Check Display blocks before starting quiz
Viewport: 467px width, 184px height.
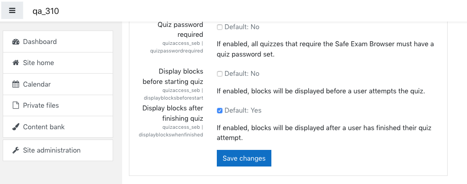point(220,74)
